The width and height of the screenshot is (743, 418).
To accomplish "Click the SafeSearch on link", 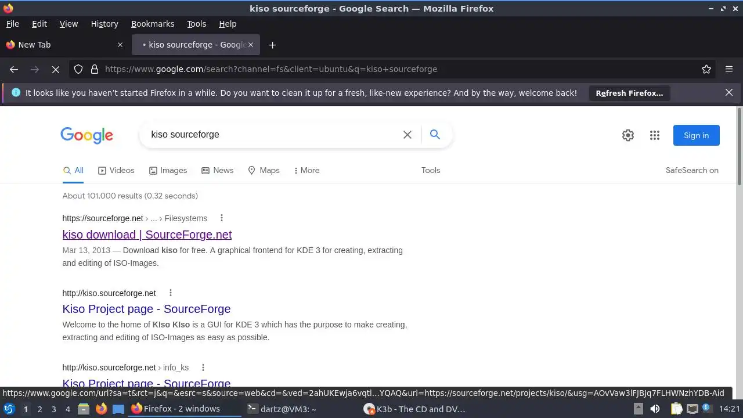I will [692, 170].
